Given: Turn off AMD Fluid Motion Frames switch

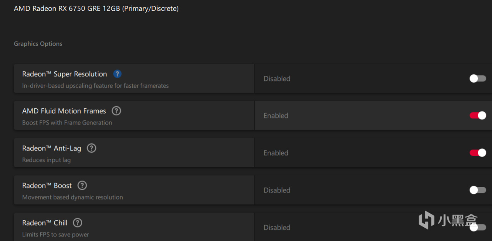Looking at the screenshot, I should click(x=477, y=116).
